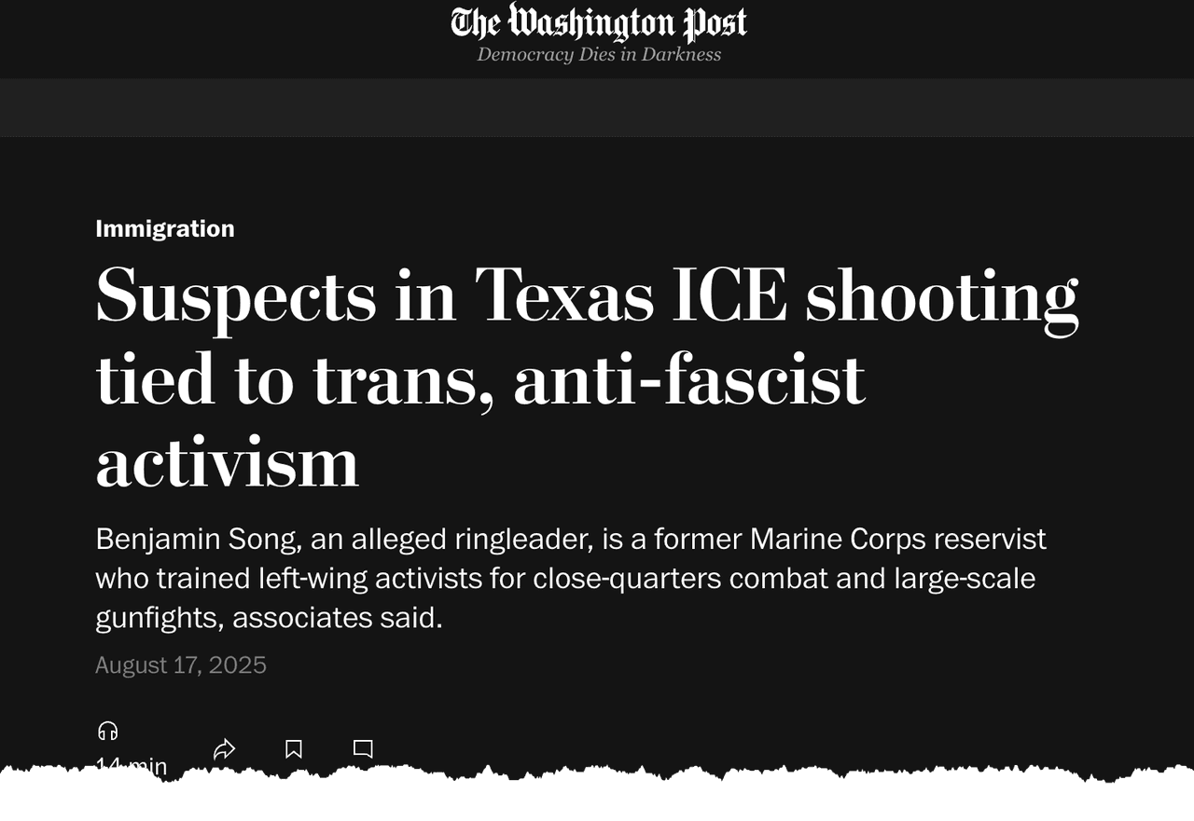Viewport: 1194px width, 821px height.
Task: Bookmark the article to save it
Action: coord(294,749)
